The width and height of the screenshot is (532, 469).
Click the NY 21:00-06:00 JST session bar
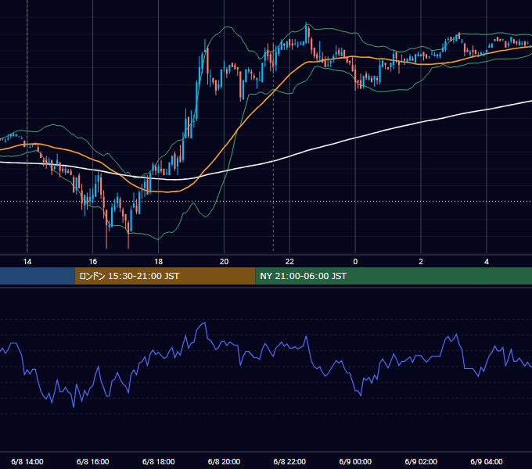[x=394, y=276]
